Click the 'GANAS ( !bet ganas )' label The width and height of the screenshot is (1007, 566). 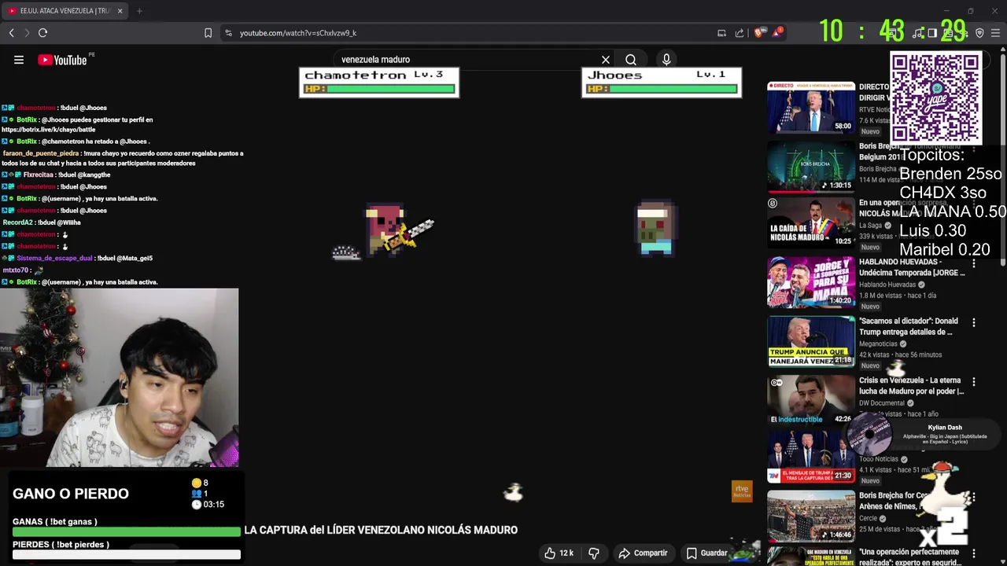pyautogui.click(x=55, y=522)
